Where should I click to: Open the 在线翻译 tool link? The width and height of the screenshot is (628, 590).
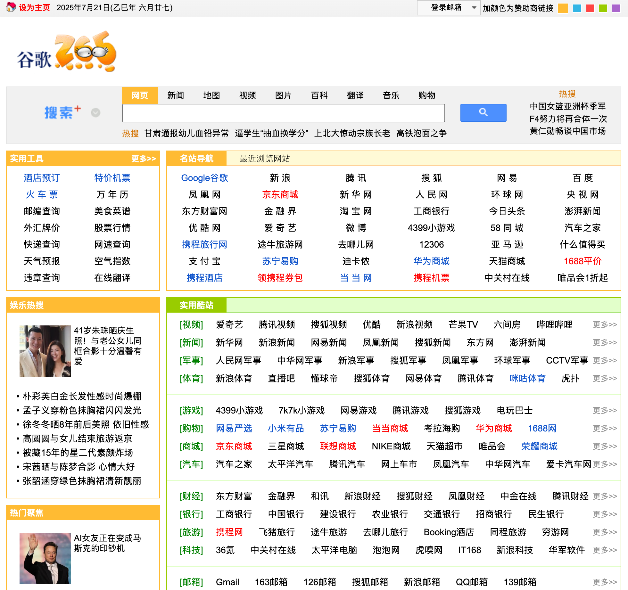[x=112, y=278]
